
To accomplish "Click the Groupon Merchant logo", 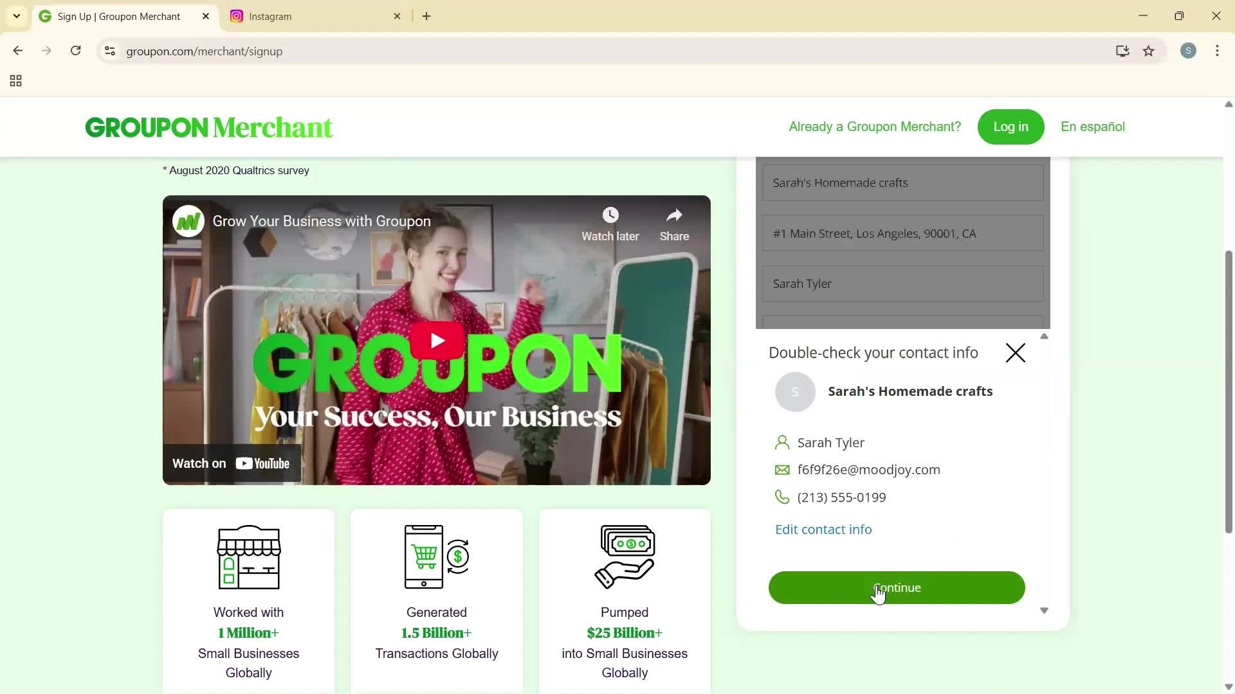I will (x=208, y=127).
